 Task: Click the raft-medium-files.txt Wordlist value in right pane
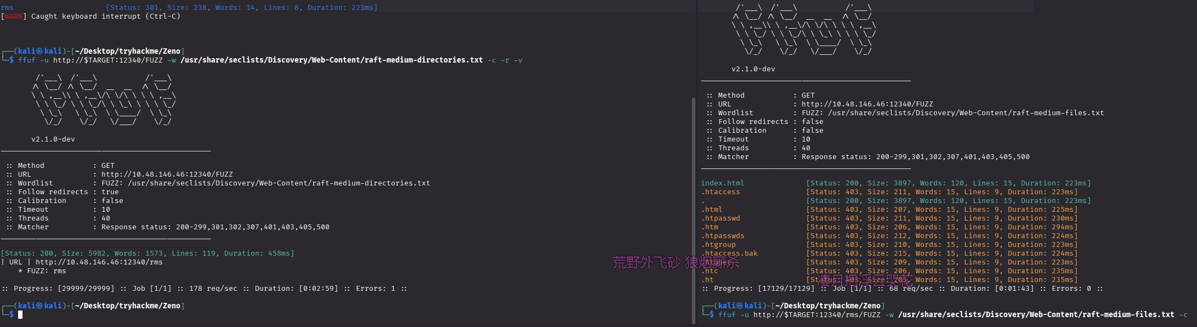click(x=966, y=113)
